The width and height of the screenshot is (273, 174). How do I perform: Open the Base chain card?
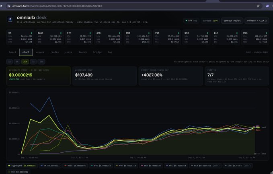click(x=49, y=37)
